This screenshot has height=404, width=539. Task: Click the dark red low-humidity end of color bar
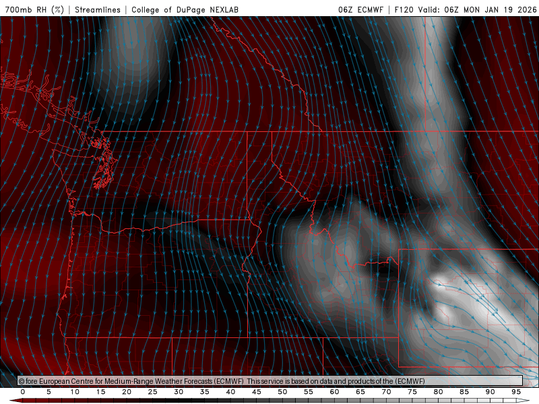point(15,401)
